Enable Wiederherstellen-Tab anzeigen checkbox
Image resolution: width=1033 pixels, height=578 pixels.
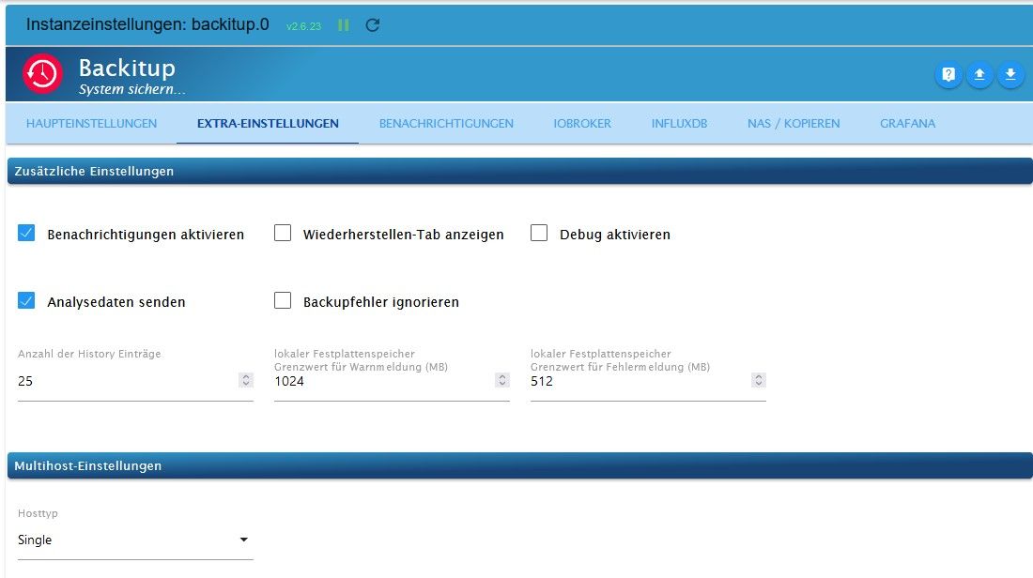coord(283,233)
